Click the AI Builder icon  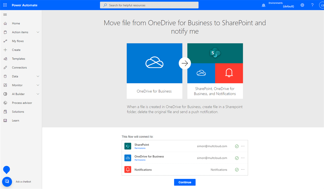[x=5, y=94]
